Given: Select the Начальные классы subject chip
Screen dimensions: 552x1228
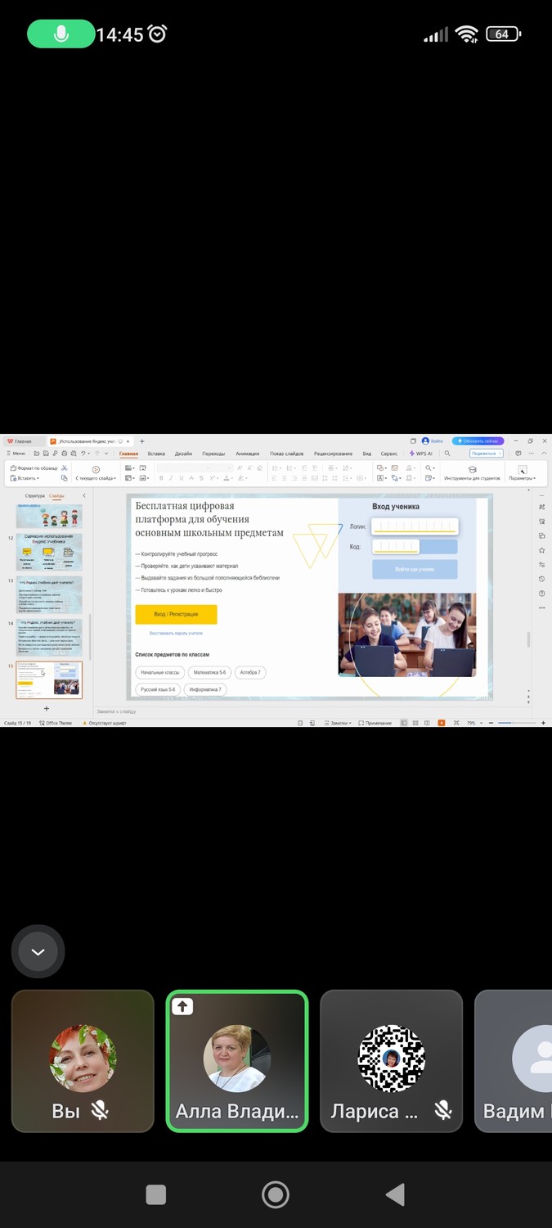Looking at the screenshot, I should point(159,672).
